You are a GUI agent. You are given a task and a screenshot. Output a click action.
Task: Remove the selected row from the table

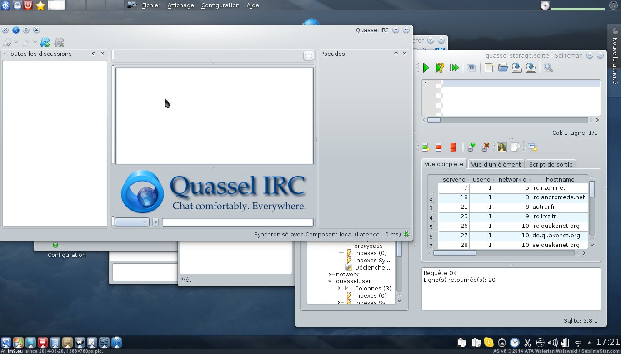click(x=439, y=147)
